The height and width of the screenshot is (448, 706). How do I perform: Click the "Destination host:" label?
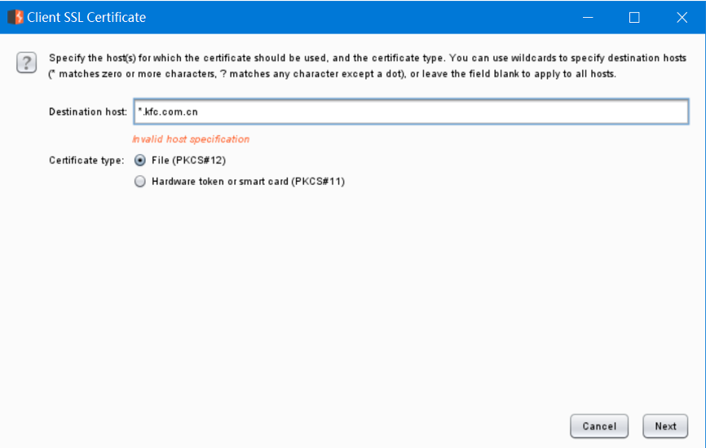[x=88, y=112]
